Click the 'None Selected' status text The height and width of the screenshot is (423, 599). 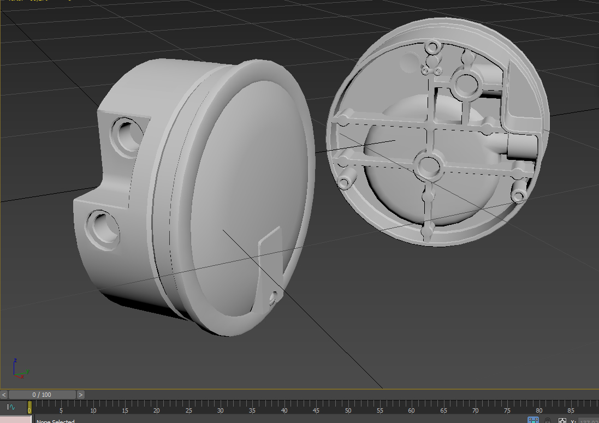tap(56, 421)
